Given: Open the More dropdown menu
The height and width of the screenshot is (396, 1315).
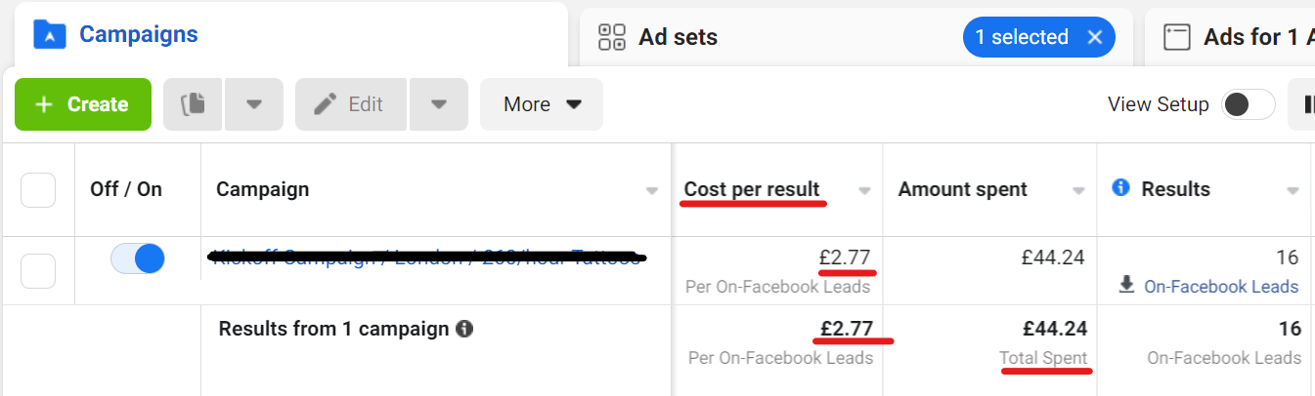Looking at the screenshot, I should pyautogui.click(x=542, y=104).
